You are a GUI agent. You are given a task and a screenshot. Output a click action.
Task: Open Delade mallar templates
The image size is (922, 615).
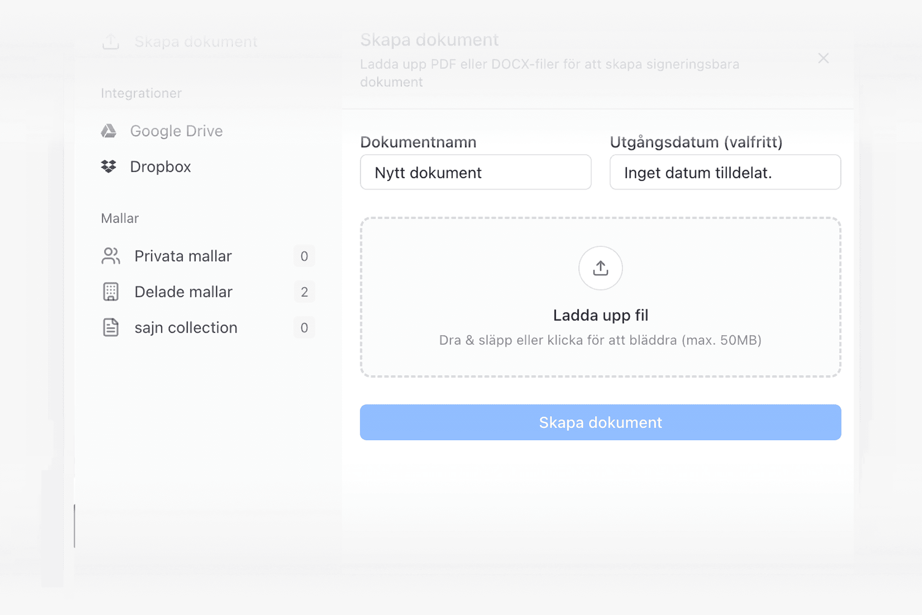183,292
